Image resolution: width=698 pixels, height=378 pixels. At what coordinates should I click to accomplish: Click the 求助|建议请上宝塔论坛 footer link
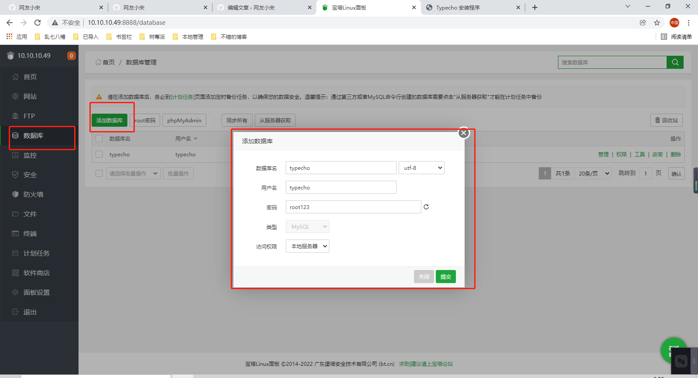click(x=426, y=364)
